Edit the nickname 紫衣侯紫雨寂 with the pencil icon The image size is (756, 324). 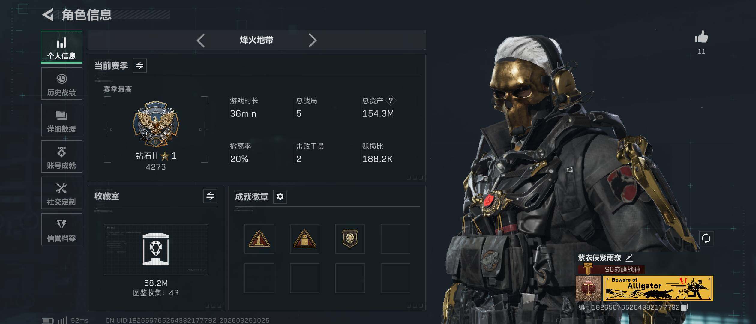click(629, 257)
